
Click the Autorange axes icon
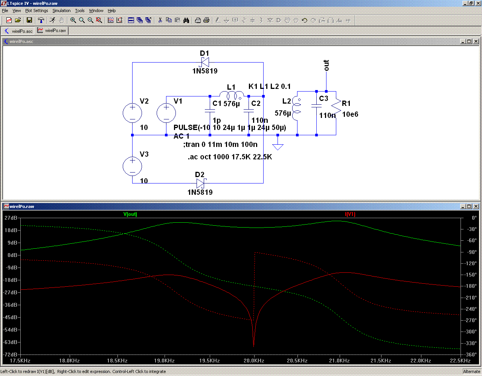[119, 20]
